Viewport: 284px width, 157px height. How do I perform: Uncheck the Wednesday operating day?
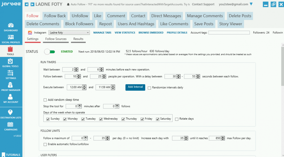pyautogui.click(x=101, y=119)
